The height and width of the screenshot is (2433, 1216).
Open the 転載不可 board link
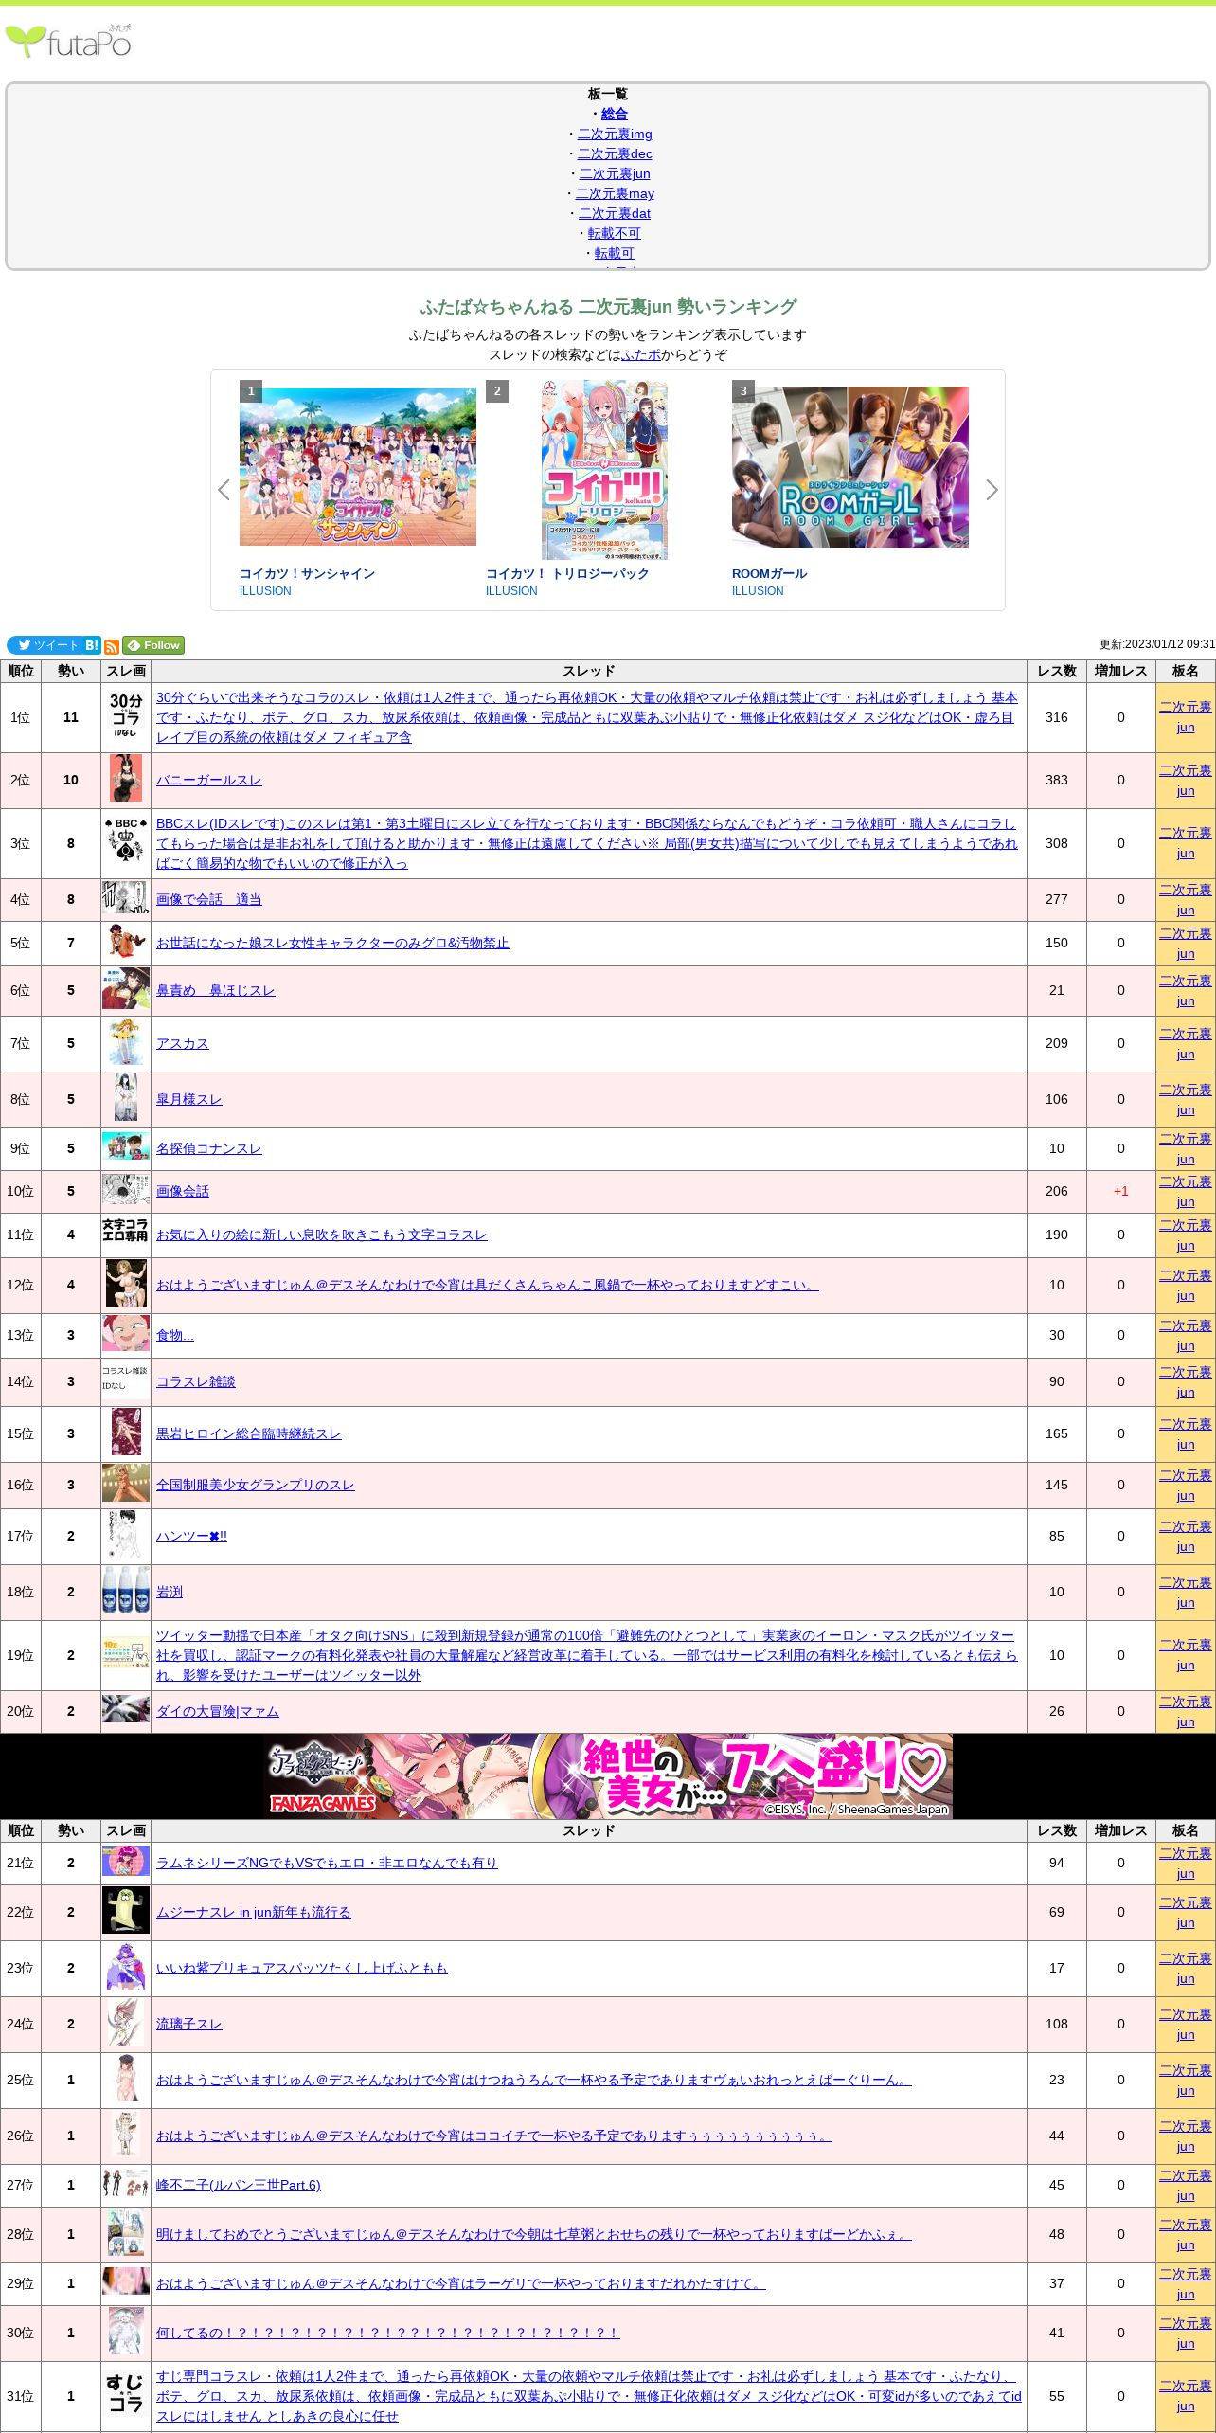[x=615, y=233]
